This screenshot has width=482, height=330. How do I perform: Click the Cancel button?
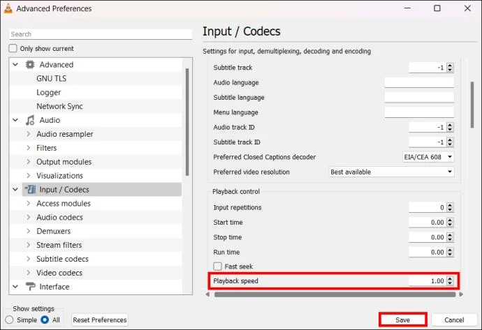pos(454,320)
